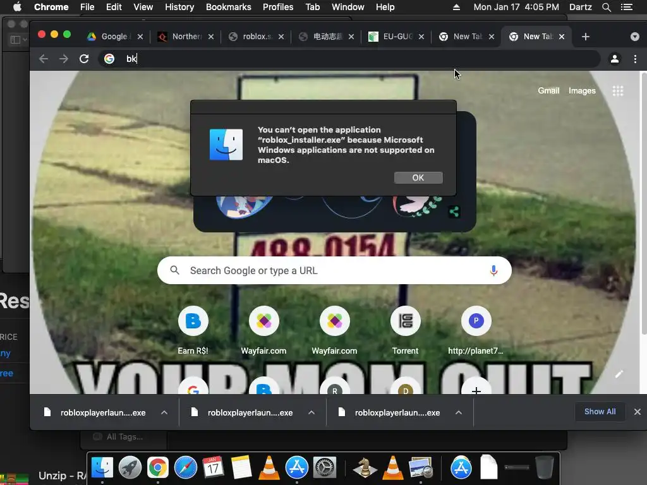Open the Chrome profile avatar icon
The height and width of the screenshot is (485, 647).
coord(614,59)
